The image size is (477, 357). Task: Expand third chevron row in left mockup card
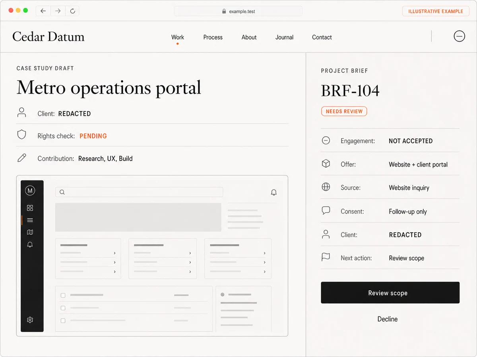pyautogui.click(x=114, y=272)
